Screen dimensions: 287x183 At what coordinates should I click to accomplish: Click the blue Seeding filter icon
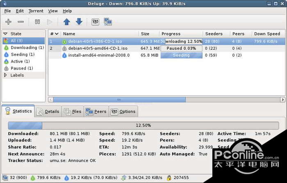click(x=6, y=54)
